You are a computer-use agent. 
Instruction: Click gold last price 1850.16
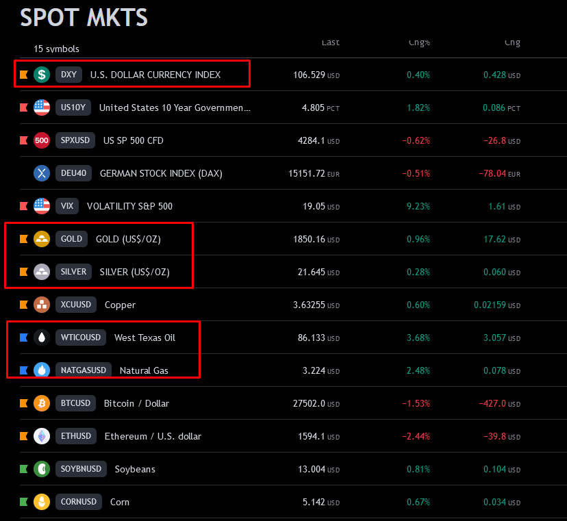[309, 240]
